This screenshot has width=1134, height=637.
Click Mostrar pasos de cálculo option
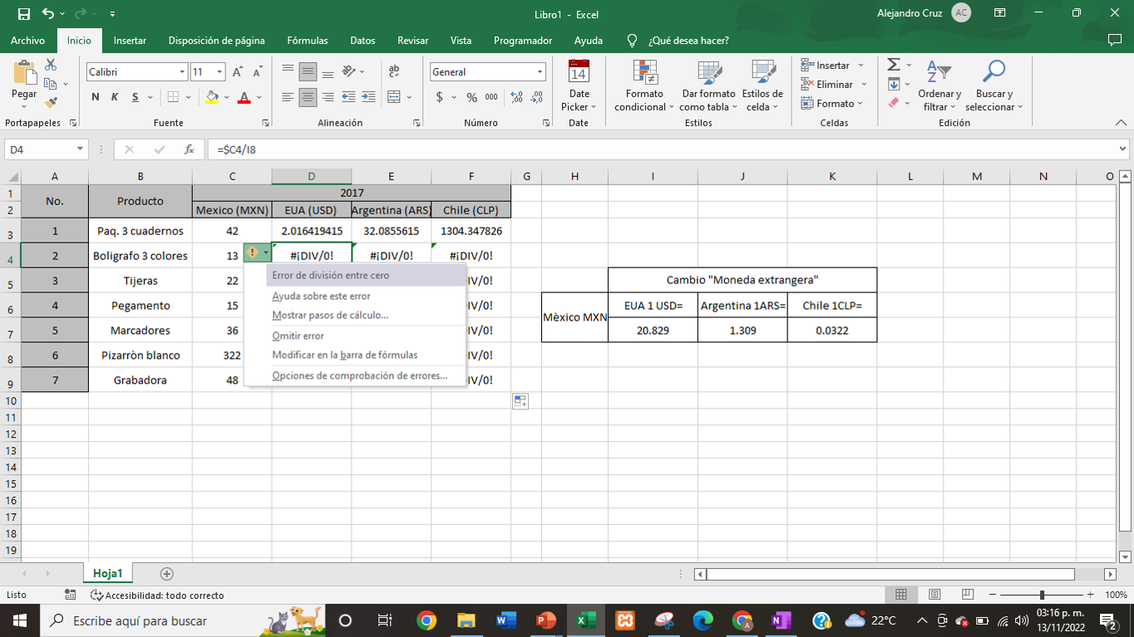330,316
